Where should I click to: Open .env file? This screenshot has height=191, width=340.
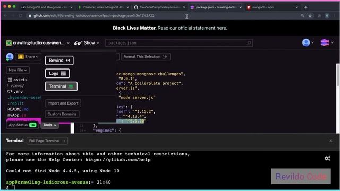coord(15,92)
